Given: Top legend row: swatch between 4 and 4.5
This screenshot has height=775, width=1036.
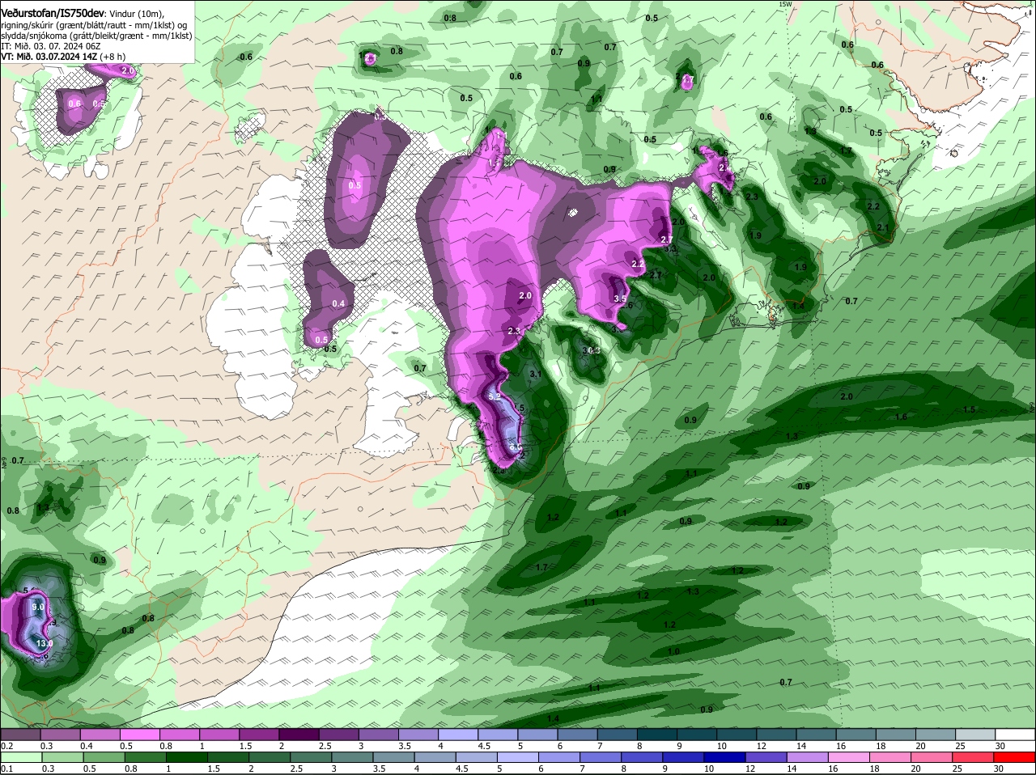Looking at the screenshot, I should [x=458, y=735].
